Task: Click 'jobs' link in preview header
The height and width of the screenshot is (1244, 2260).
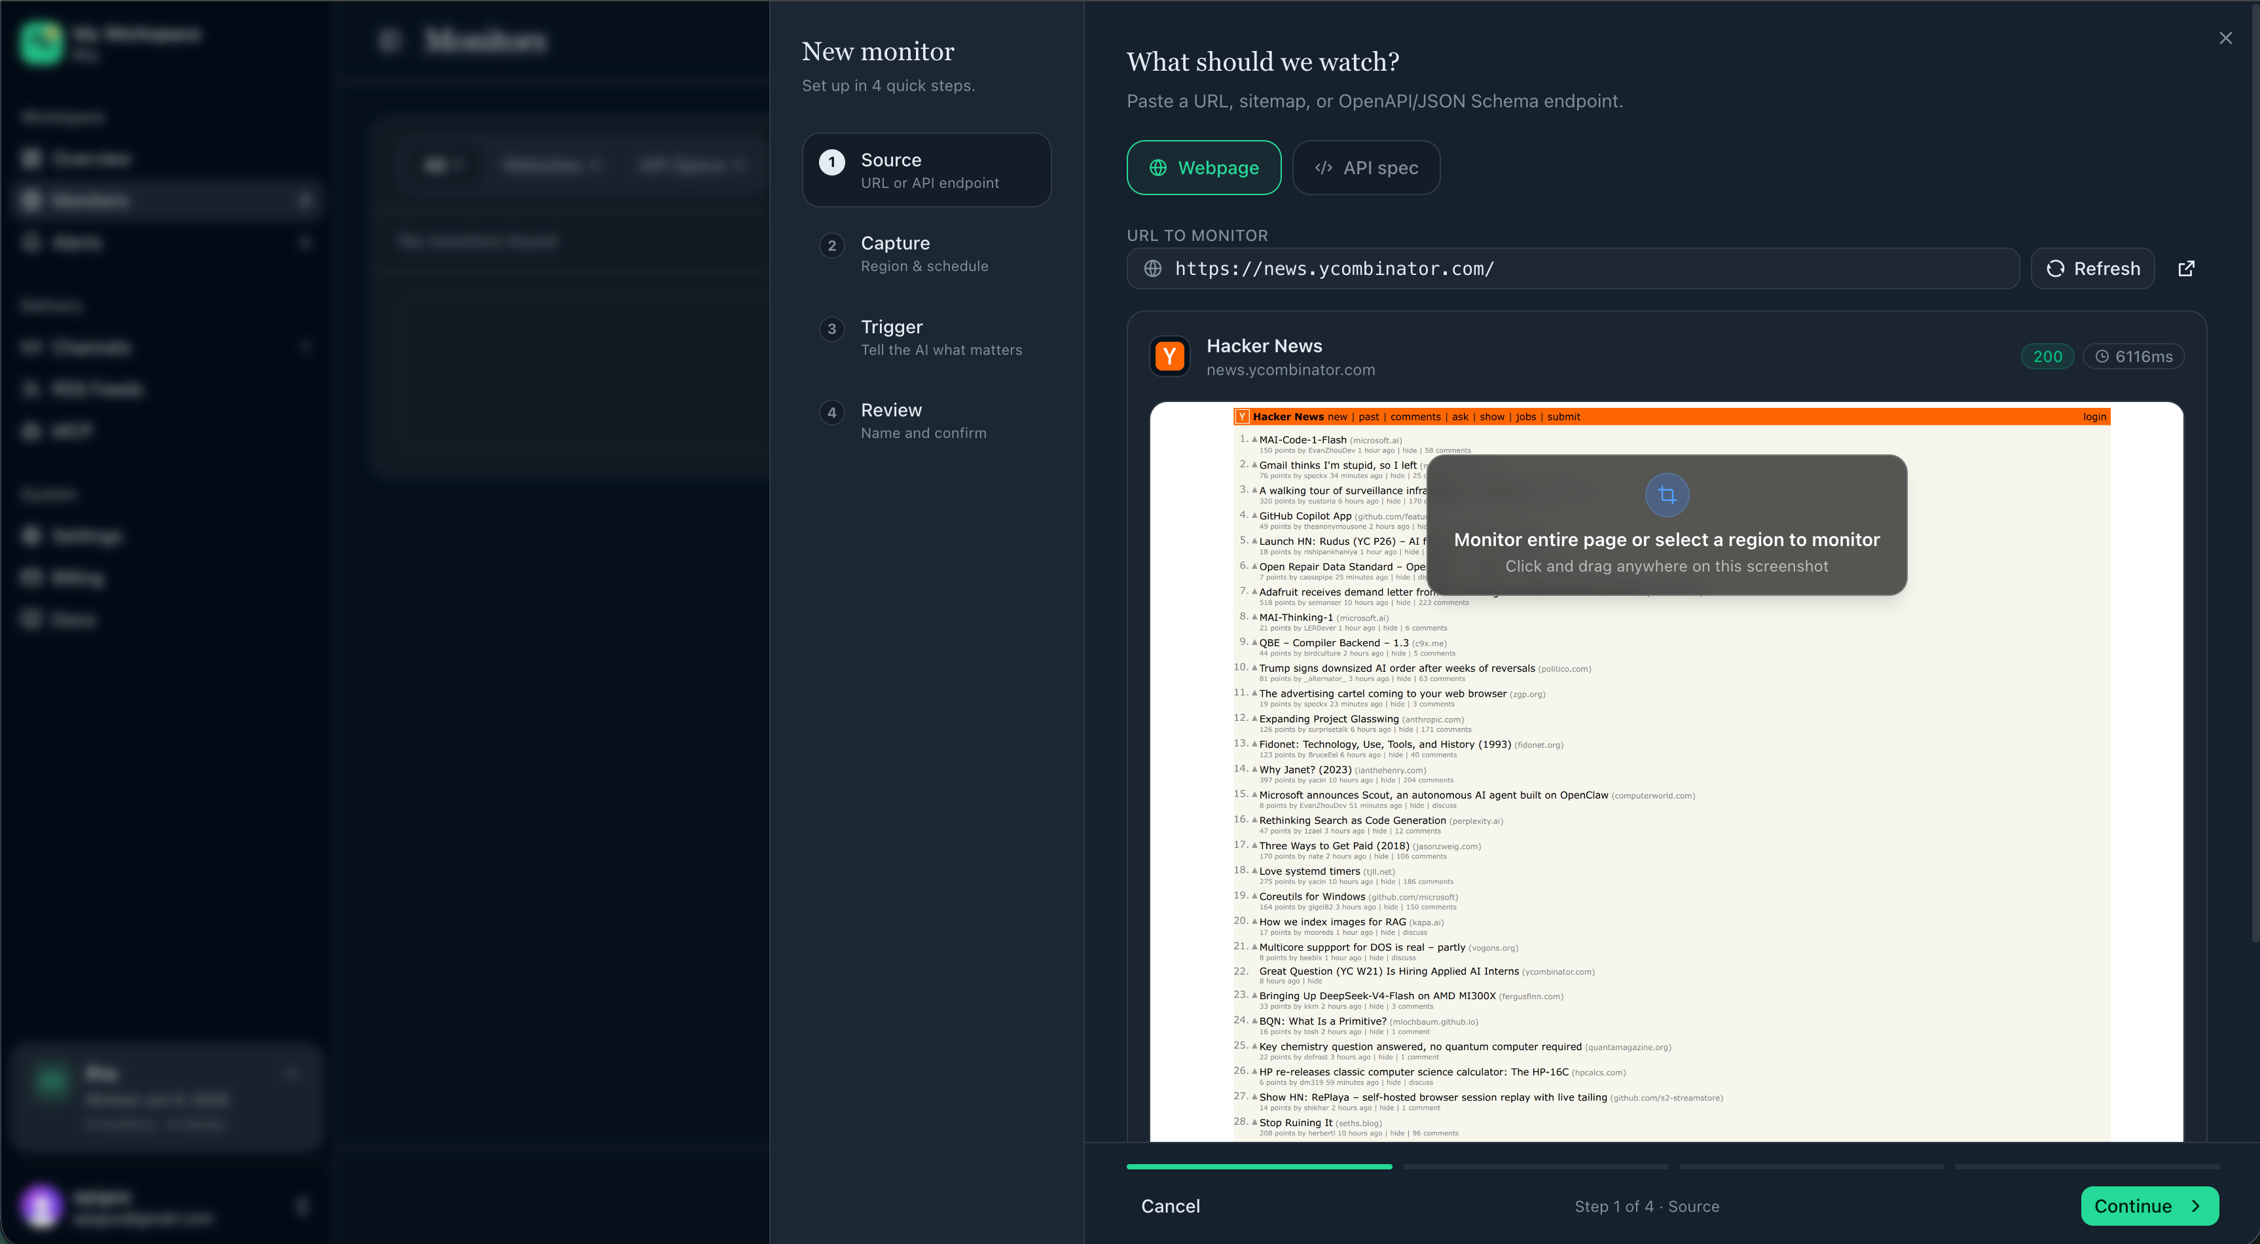Action: tap(1525, 418)
